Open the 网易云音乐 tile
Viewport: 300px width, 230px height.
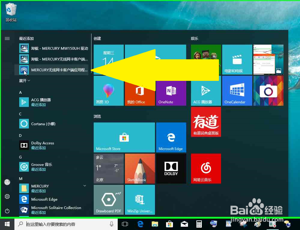(206, 169)
